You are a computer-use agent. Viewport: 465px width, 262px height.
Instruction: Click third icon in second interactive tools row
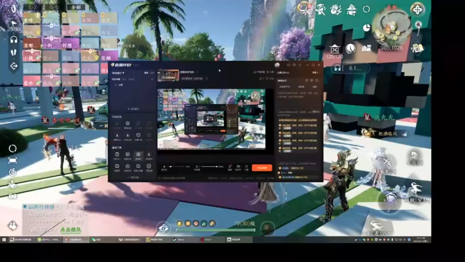138,136
